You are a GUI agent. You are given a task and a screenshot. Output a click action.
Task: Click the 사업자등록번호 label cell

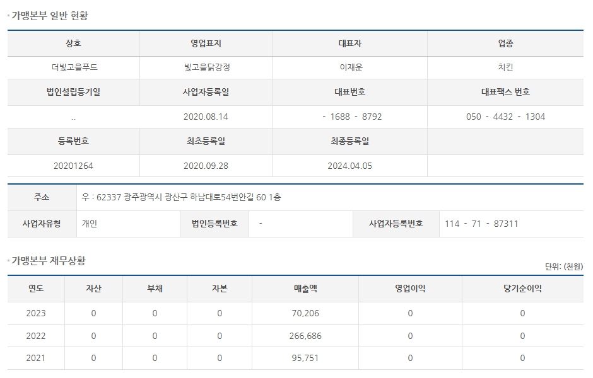(x=396, y=224)
